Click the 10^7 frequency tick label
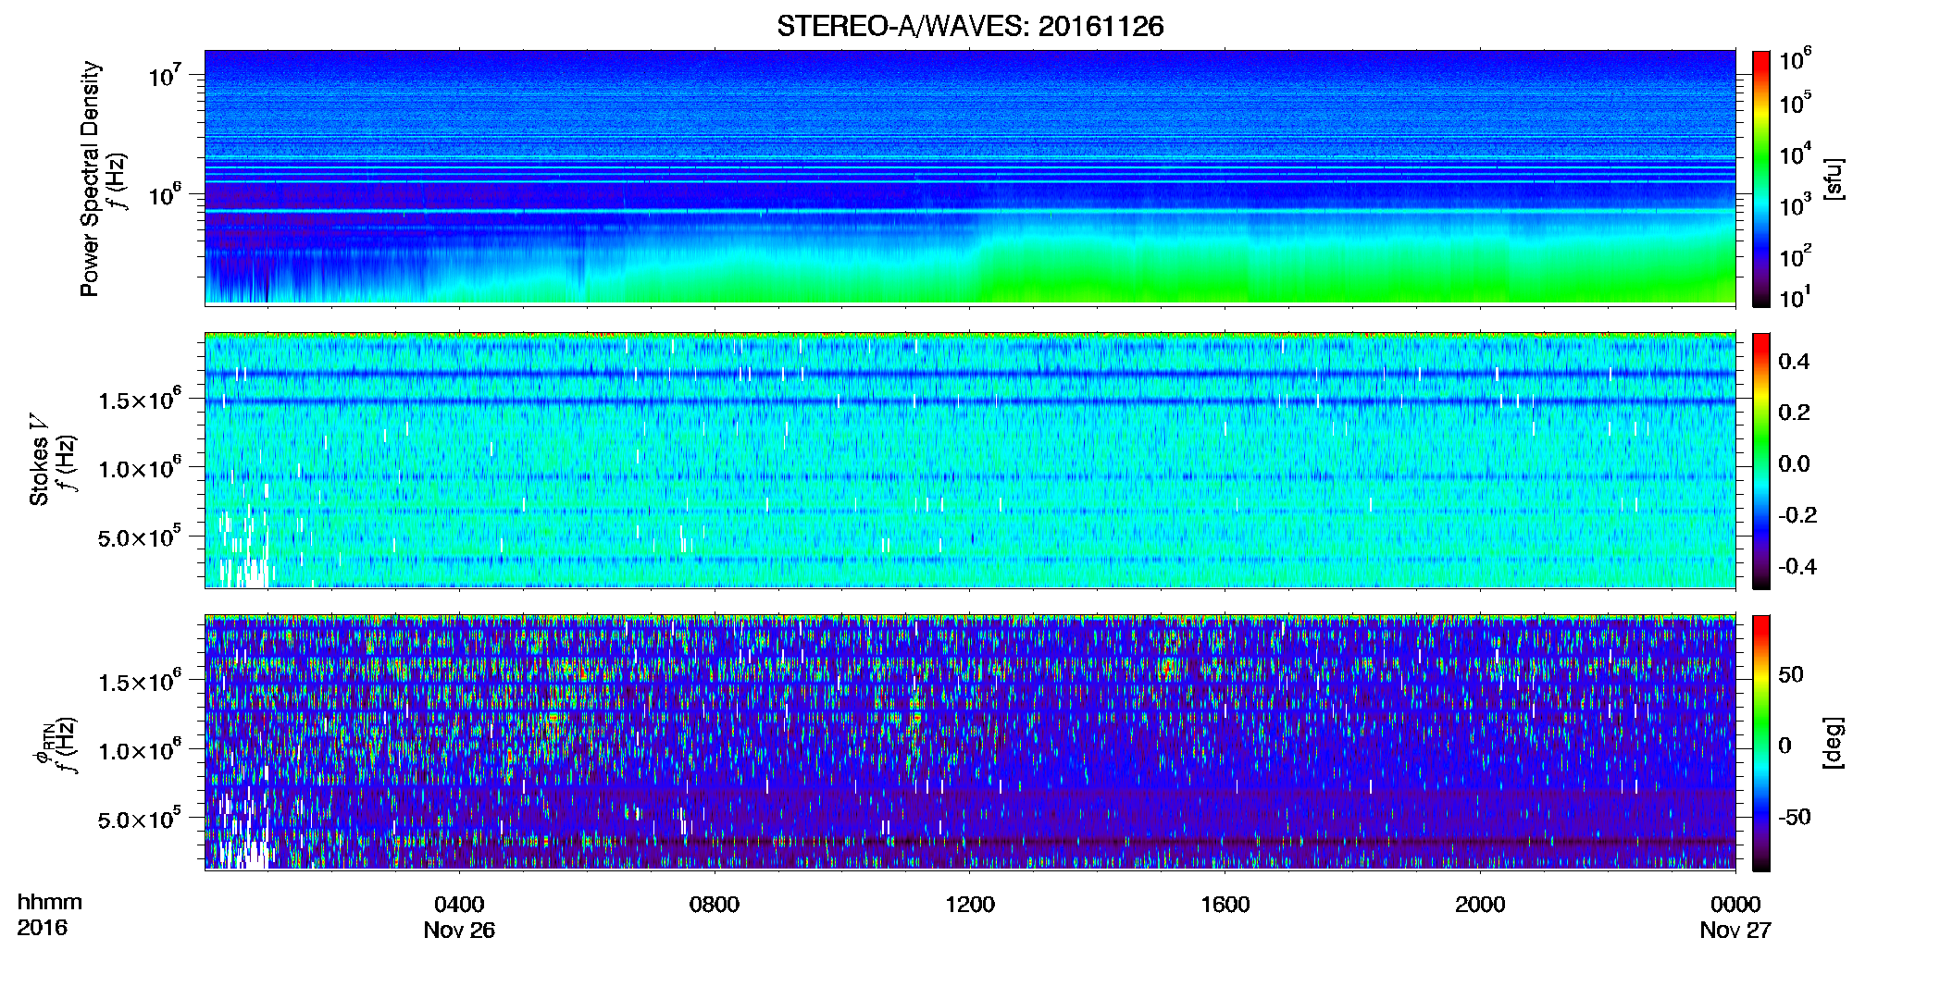The image size is (1940, 999). 167,75
